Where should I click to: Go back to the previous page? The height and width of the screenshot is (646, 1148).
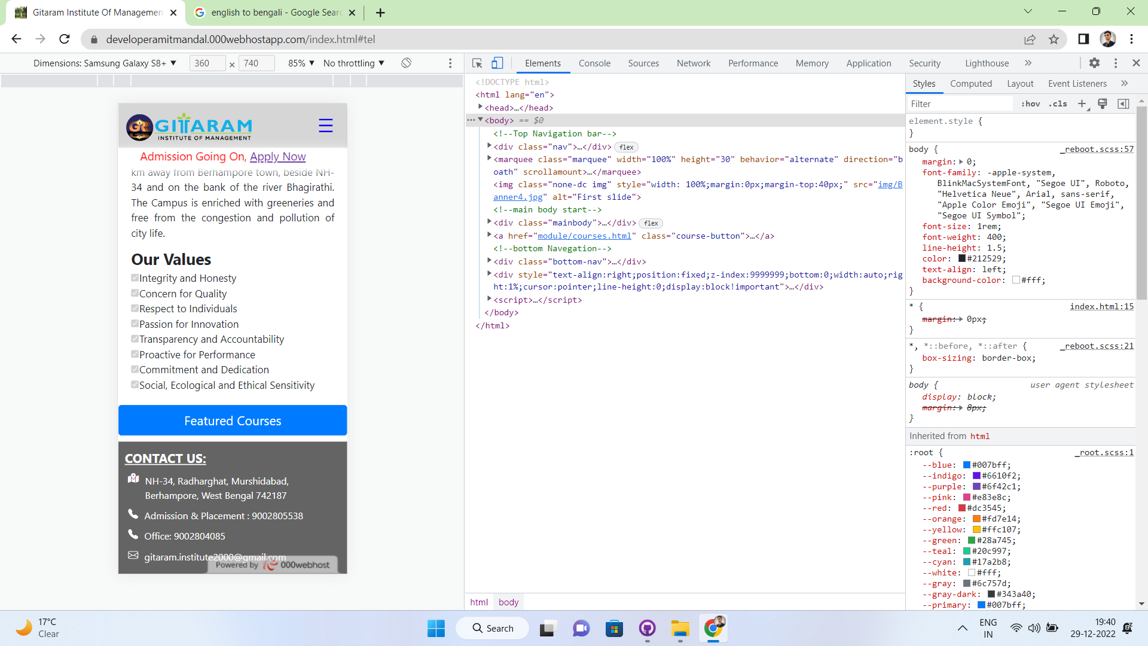point(16,39)
